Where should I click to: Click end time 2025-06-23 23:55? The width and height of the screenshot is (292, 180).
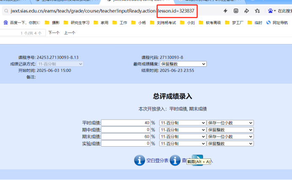pyautogui.click(x=177, y=71)
